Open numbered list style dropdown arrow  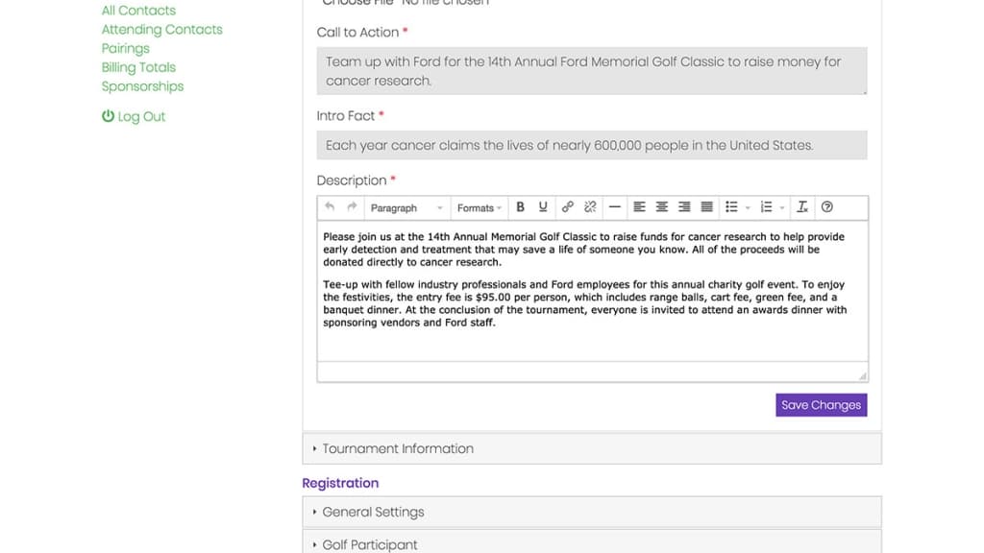point(782,207)
